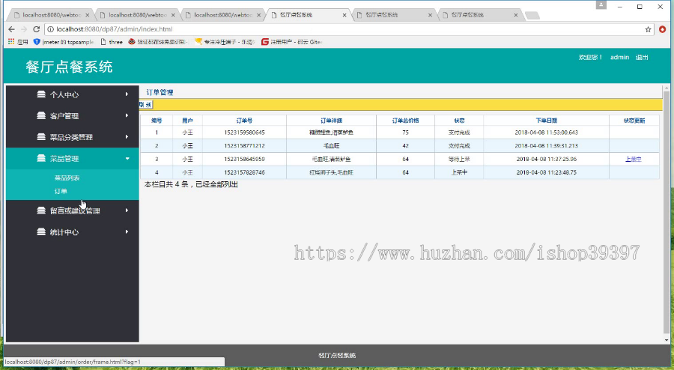The image size is (674, 370).
Task: Click order number 1523158771212
Action: point(244,146)
